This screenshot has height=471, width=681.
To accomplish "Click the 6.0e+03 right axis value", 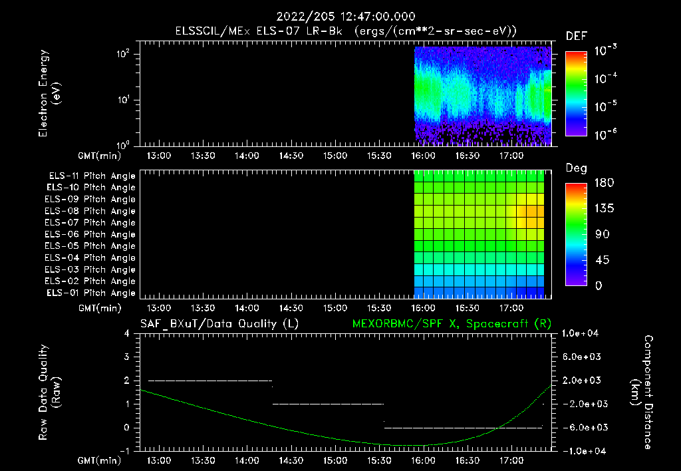I will click(x=582, y=357).
